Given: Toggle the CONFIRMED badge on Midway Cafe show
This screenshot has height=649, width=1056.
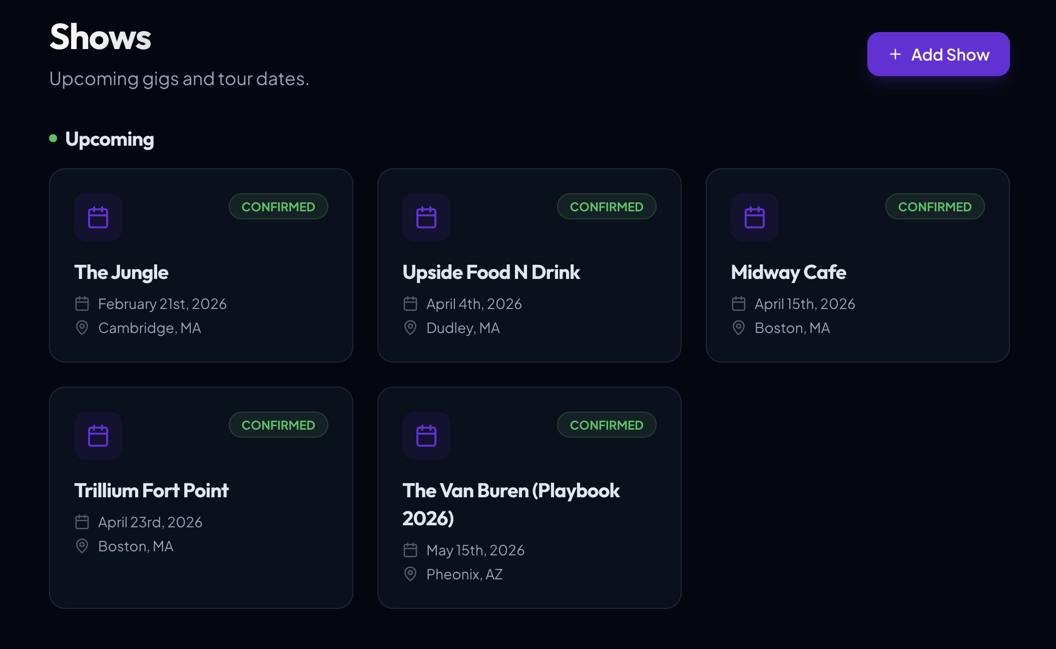Looking at the screenshot, I should click(934, 206).
